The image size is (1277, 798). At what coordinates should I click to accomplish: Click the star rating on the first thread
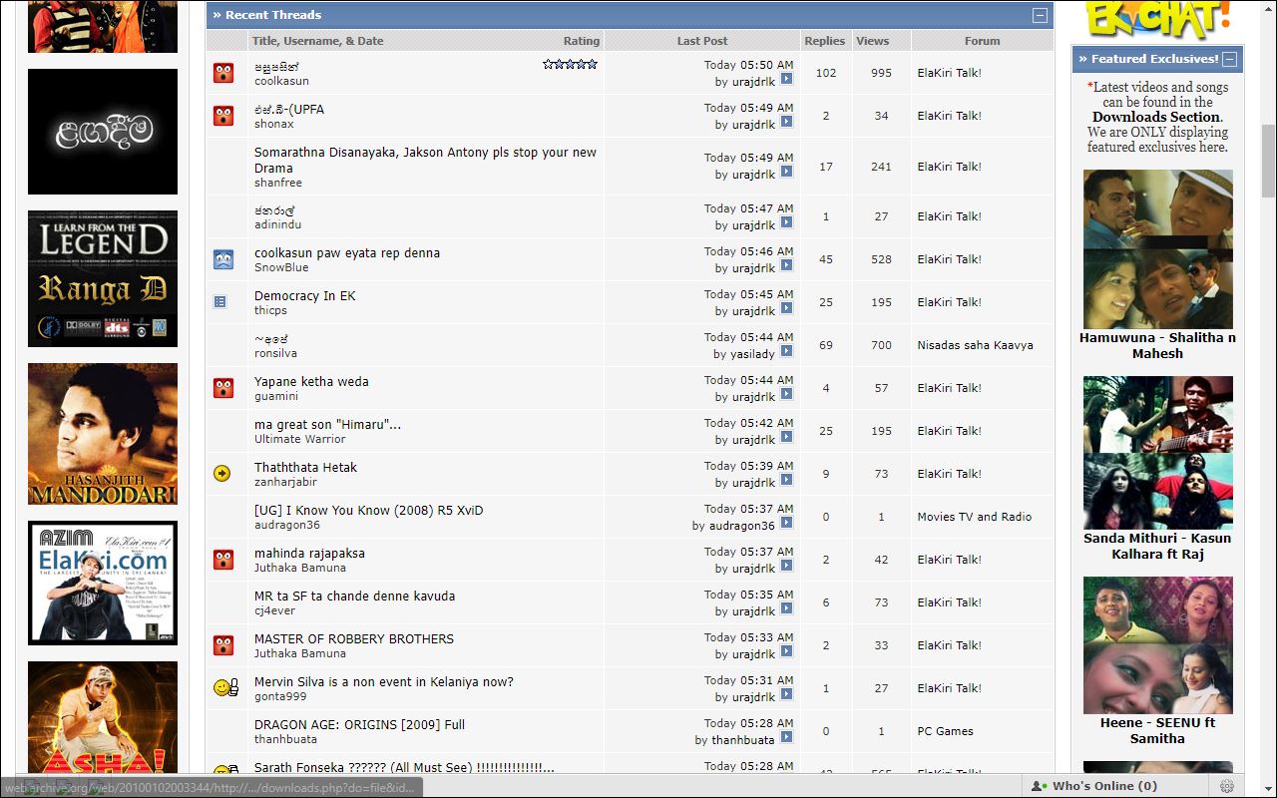pos(571,64)
